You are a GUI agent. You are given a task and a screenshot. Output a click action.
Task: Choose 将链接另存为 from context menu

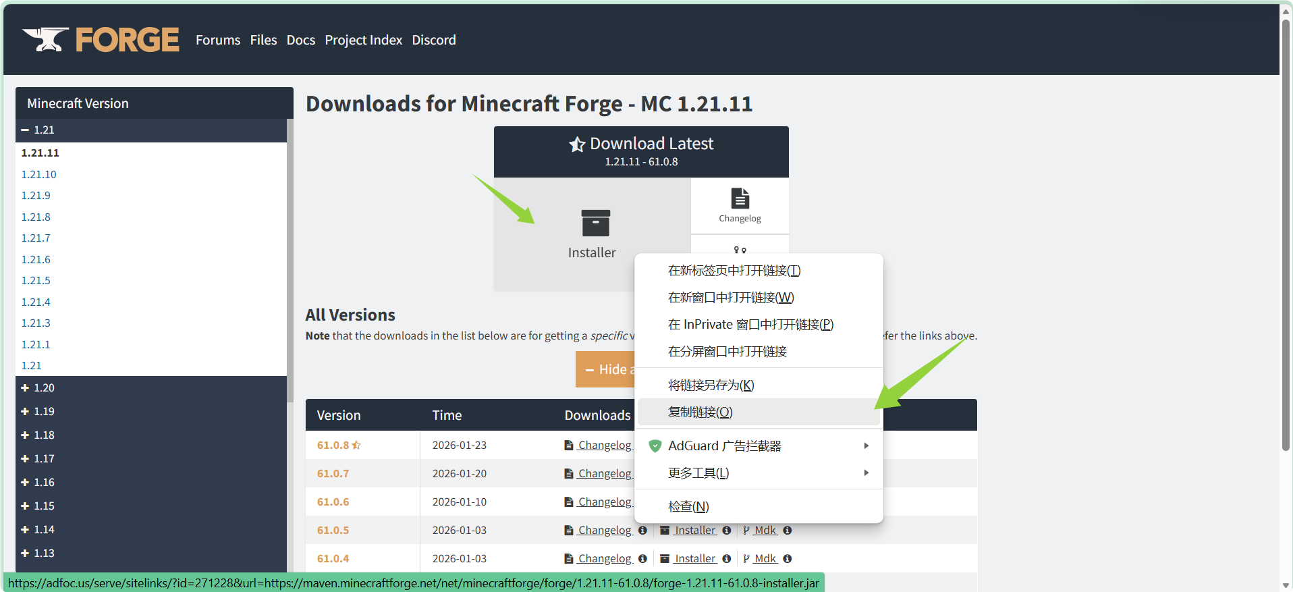pos(759,385)
